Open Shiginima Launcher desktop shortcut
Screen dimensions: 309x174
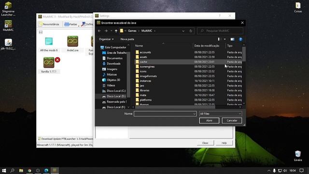tap(8, 9)
